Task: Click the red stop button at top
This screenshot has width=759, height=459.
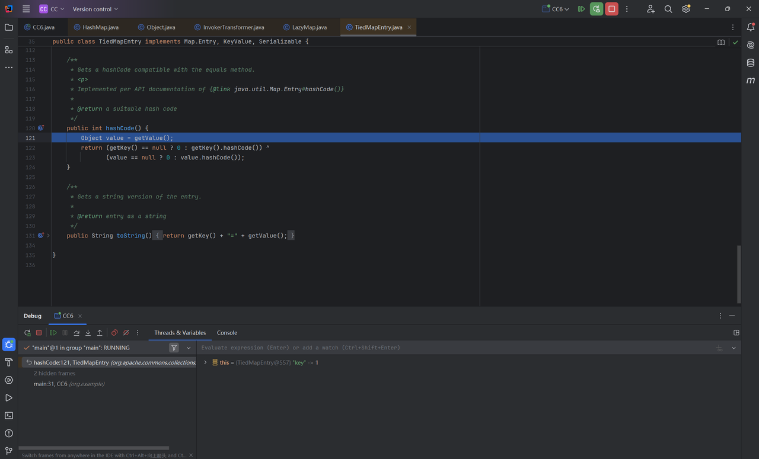Action: 612,9
